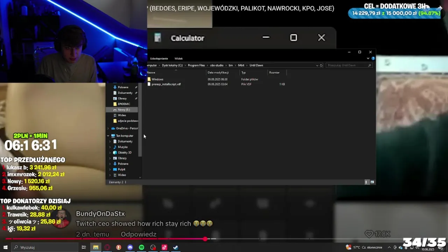The image size is (448, 252).
Task: Expand the Obiekty 3D tree node
Action: (110, 153)
